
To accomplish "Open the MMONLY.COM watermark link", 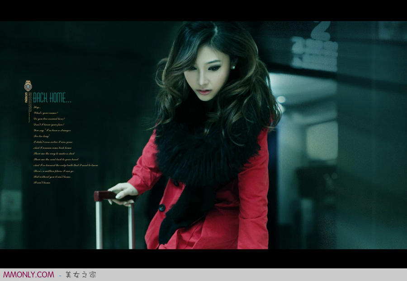I will 28,274.
